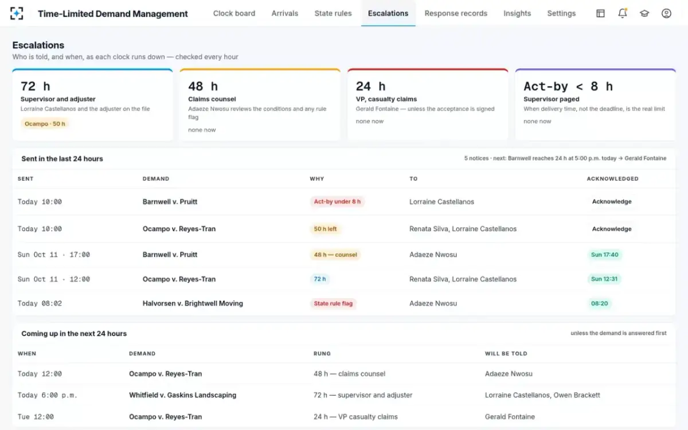Open Halvorsen v. Brightwell Moving demand
The image size is (688, 430).
193,303
